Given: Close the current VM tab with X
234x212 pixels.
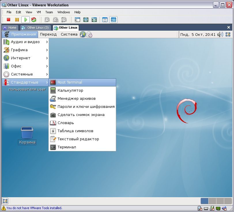Looking at the screenshot, I should pyautogui.click(x=229, y=27).
